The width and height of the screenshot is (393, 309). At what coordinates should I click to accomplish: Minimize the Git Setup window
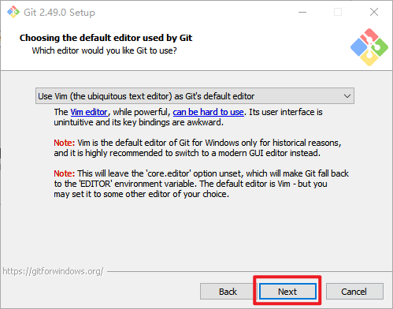click(x=302, y=12)
